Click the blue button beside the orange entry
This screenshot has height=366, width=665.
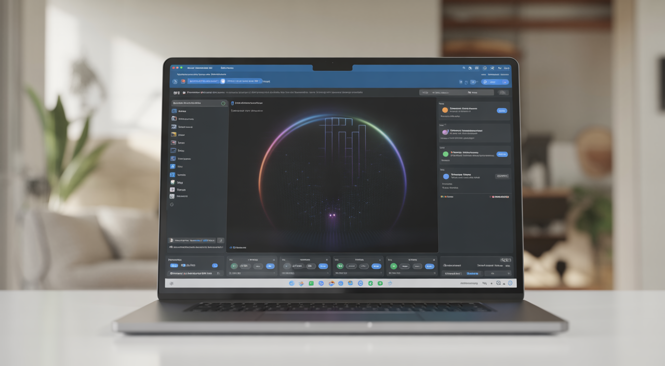pyautogui.click(x=502, y=111)
